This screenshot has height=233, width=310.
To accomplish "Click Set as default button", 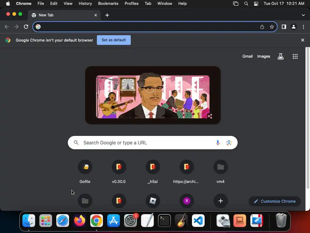I will 114,40.
